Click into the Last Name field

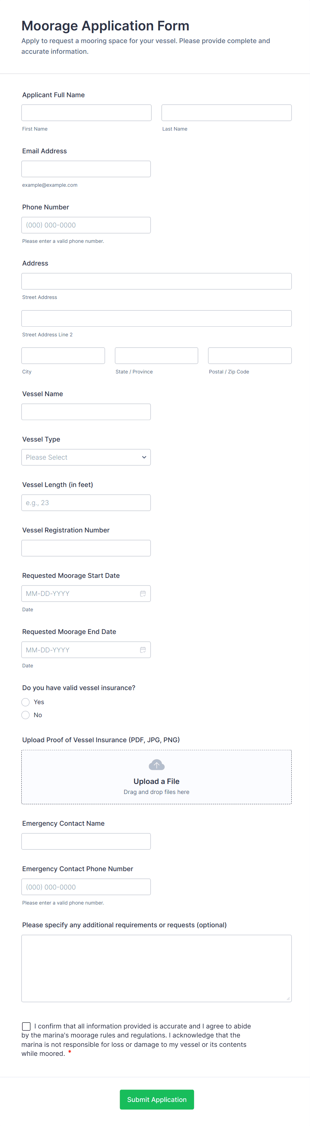[x=226, y=113]
